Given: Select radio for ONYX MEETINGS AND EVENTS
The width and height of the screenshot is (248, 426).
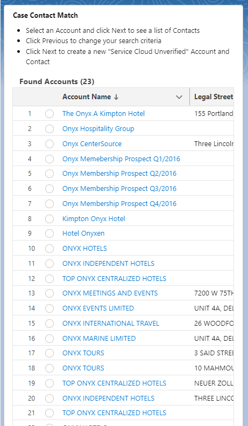Looking at the screenshot, I should 49,293.
